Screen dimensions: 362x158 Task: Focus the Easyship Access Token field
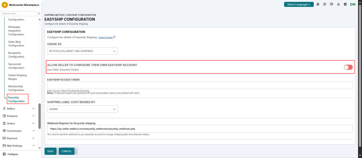point(200,85)
